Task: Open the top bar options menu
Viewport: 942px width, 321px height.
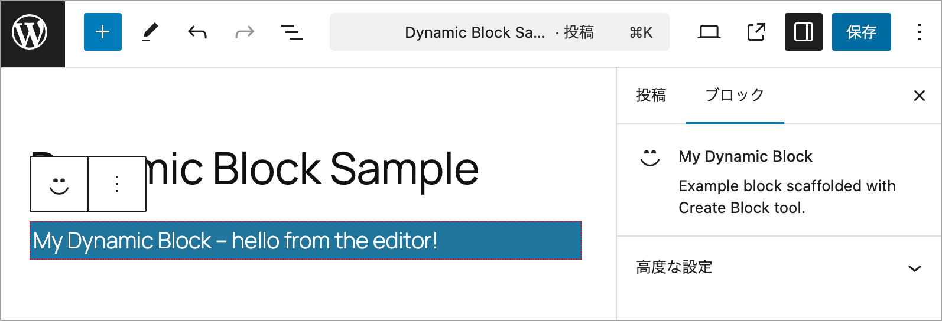Action: pyautogui.click(x=919, y=32)
